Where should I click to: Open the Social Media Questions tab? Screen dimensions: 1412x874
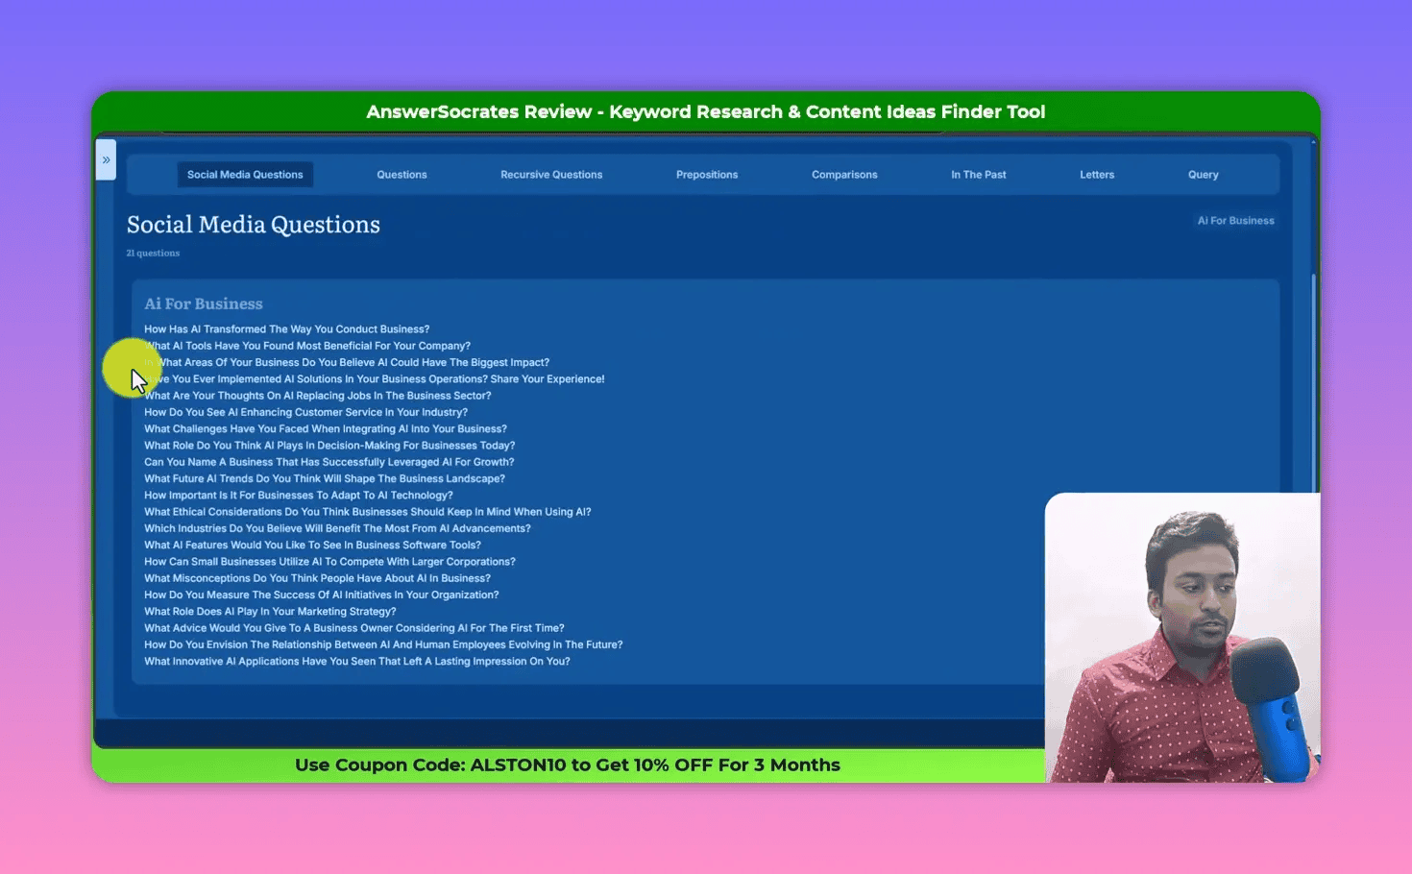[x=245, y=175]
